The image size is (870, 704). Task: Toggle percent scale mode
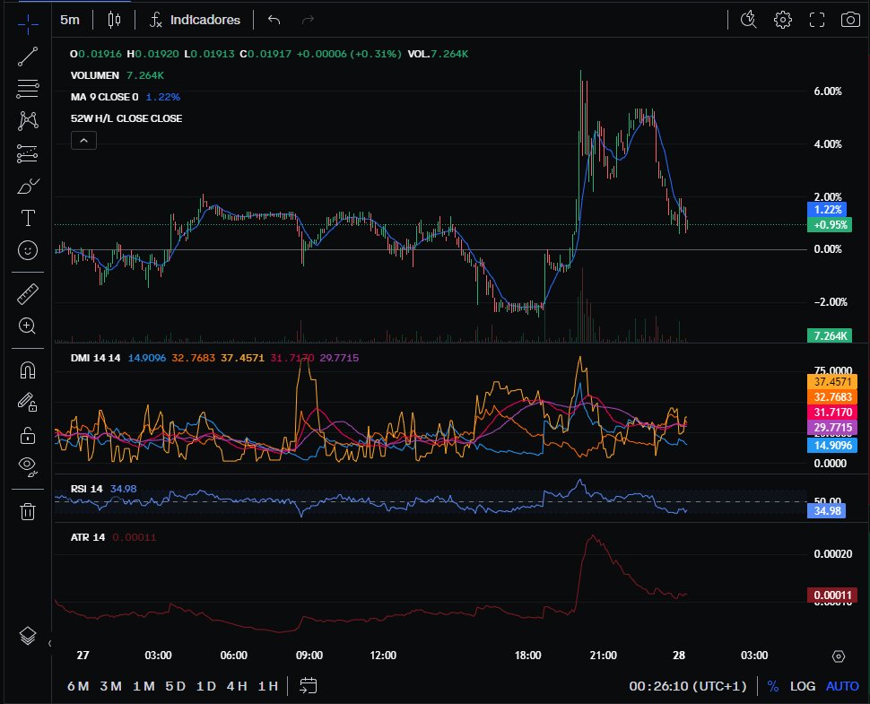[773, 686]
